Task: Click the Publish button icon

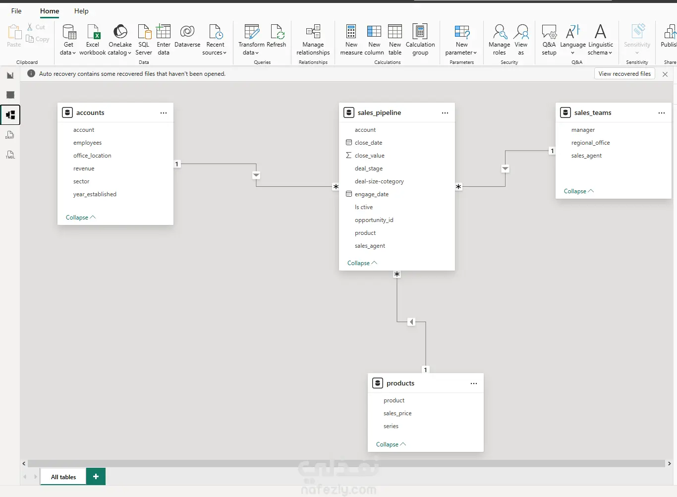Action: pyautogui.click(x=671, y=32)
